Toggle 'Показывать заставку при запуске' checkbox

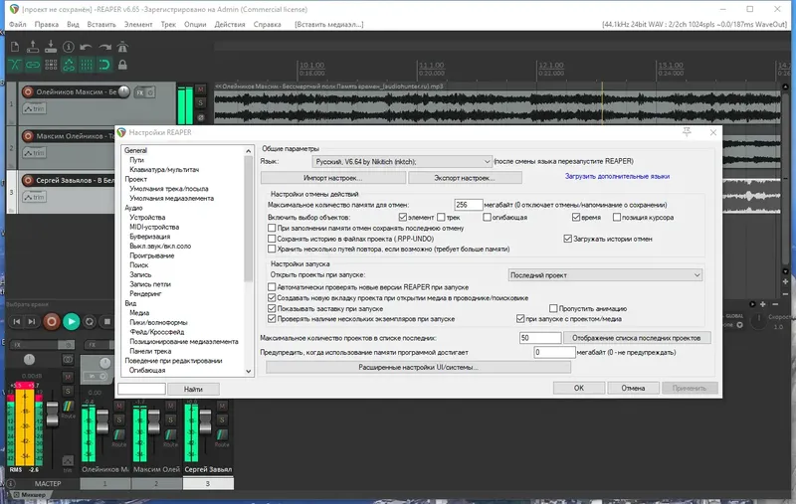click(x=272, y=308)
